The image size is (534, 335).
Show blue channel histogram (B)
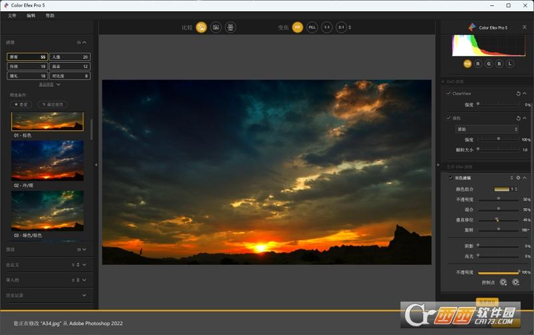(x=499, y=63)
